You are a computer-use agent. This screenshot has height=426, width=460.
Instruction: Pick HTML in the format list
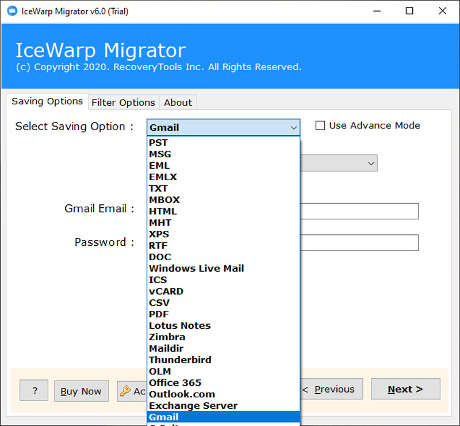223,211
